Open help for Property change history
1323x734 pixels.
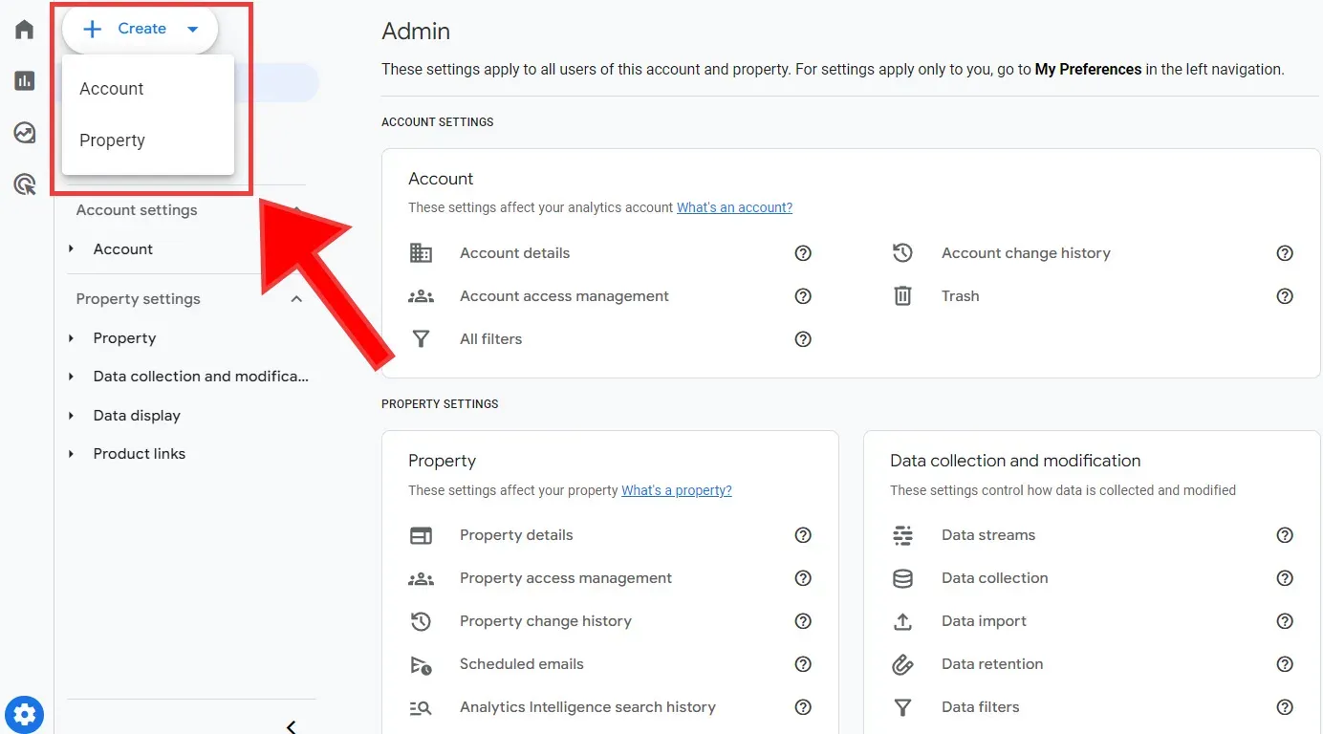point(803,621)
